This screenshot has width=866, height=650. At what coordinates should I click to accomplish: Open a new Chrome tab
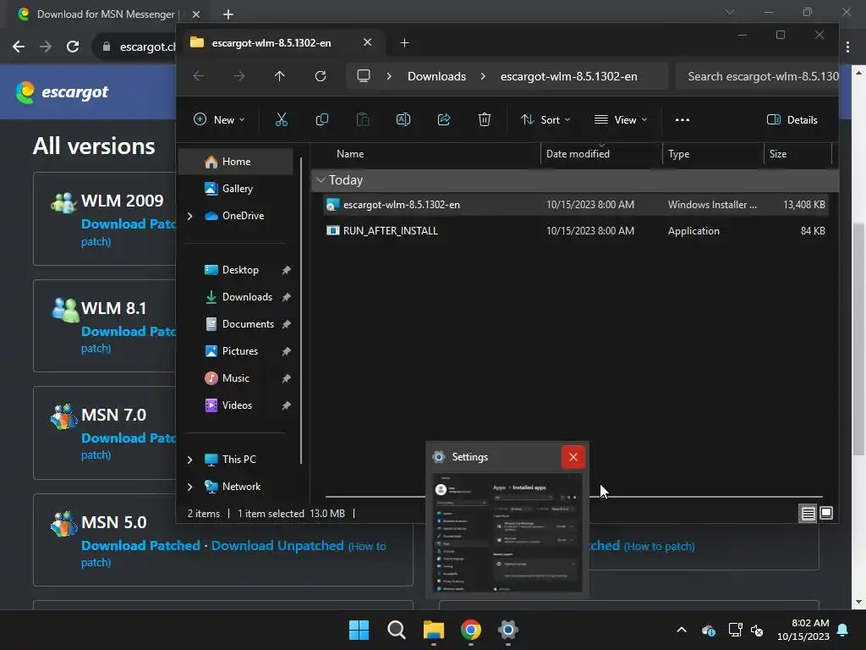coord(228,14)
